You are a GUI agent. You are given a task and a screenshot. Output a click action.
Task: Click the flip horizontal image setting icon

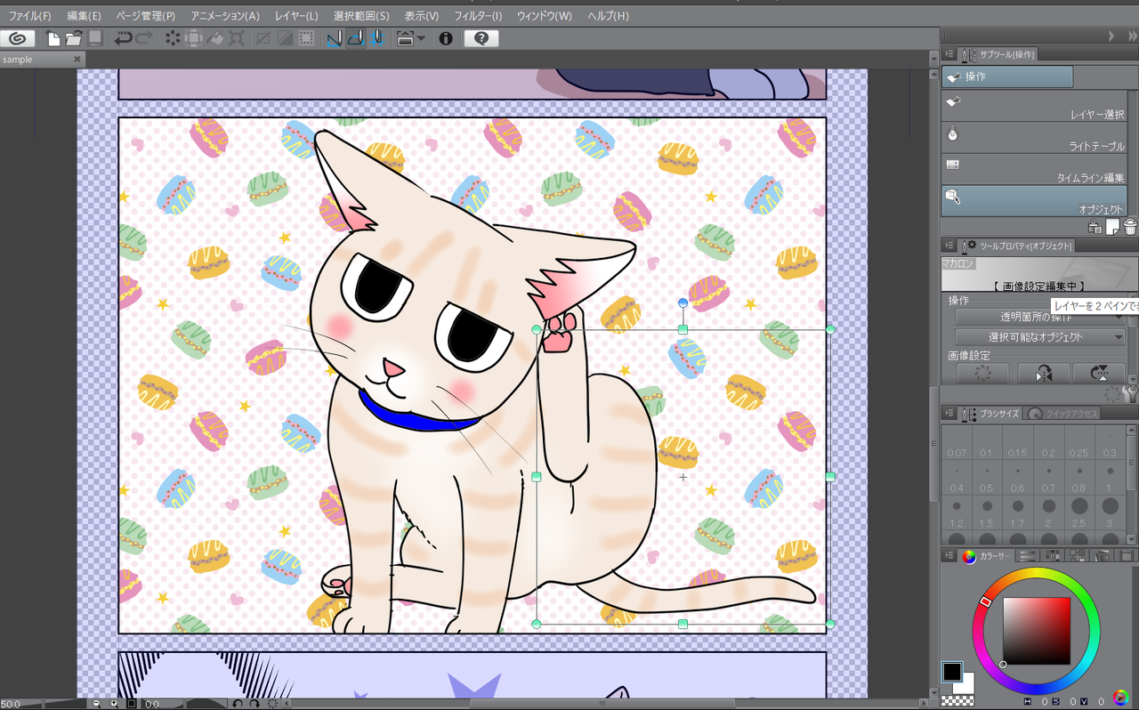pyautogui.click(x=1043, y=374)
